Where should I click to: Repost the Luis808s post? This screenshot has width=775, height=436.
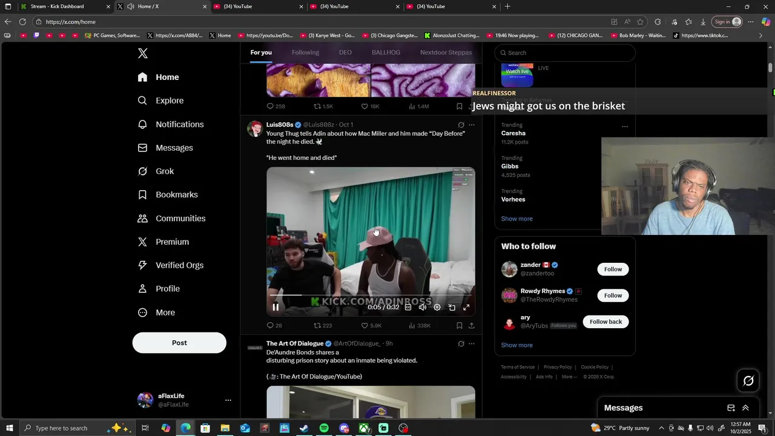[x=322, y=326]
